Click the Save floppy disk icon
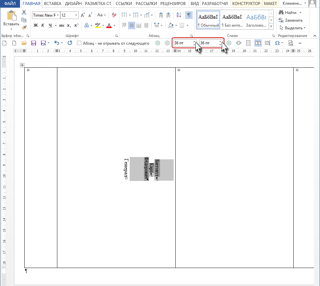 [x=33, y=43]
